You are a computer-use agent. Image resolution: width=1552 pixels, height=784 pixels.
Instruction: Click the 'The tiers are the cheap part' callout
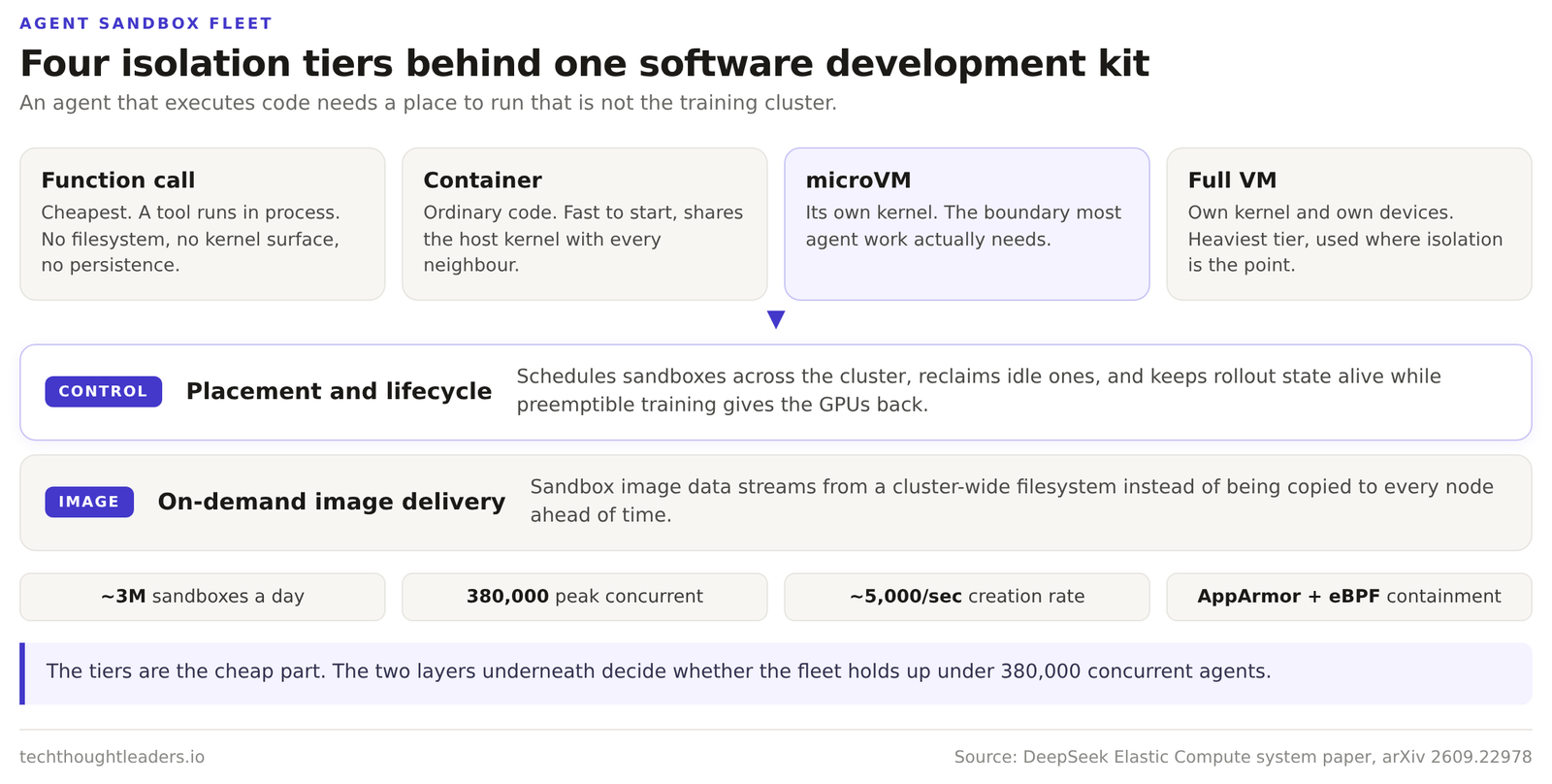pyautogui.click(x=776, y=673)
